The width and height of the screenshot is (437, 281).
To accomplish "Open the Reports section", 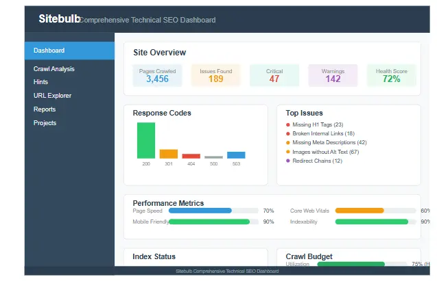I will (x=45, y=109).
